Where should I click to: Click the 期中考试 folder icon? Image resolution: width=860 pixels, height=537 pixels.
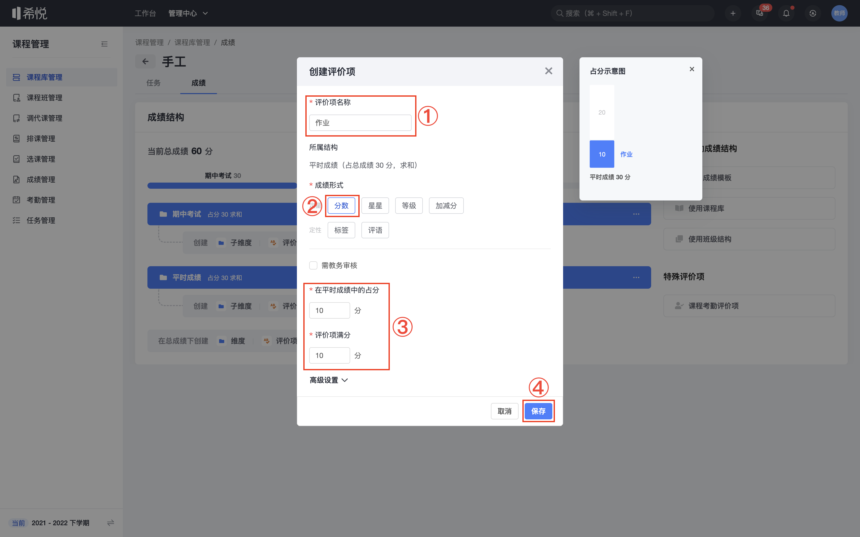[163, 214]
